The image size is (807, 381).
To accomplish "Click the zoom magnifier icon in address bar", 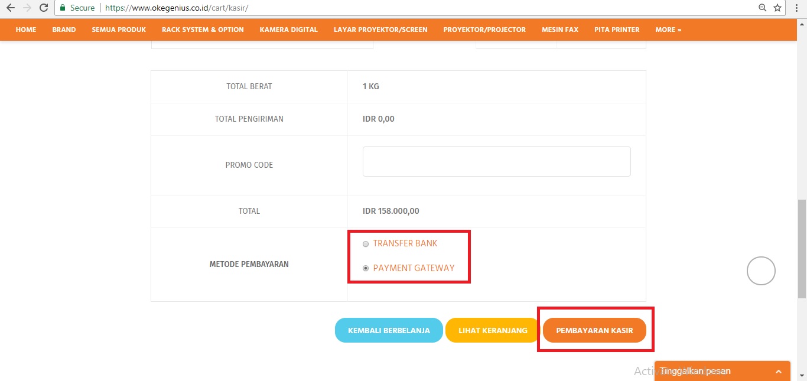I will pyautogui.click(x=763, y=8).
